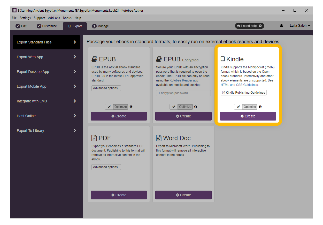The image size is (323, 225).
Task: Open PDF Advanced options
Action: click(x=106, y=167)
